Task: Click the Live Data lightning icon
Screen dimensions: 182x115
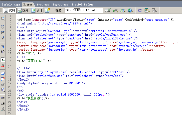Action: point(48,10)
